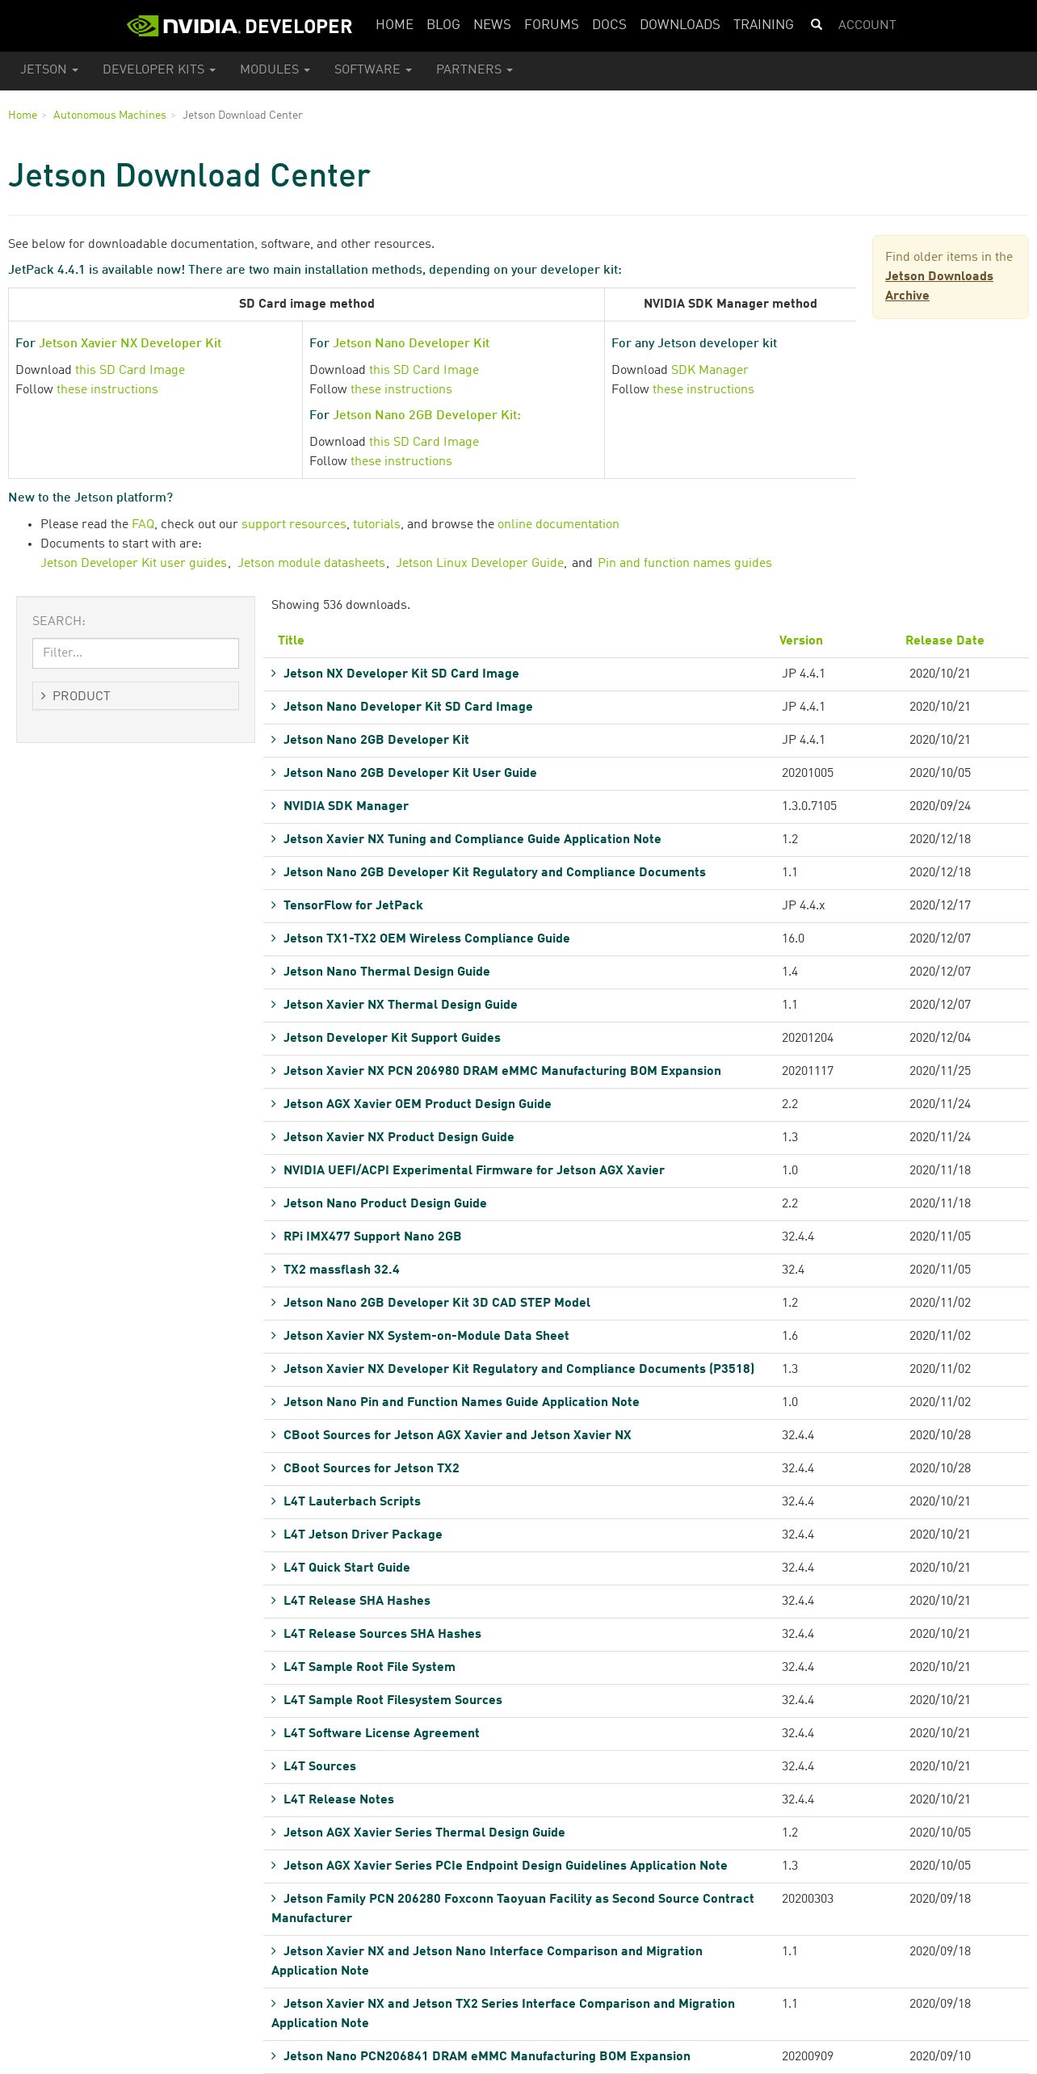Image resolution: width=1037 pixels, height=2074 pixels.
Task: Open TRAINING in the top bar
Action: pos(763,25)
